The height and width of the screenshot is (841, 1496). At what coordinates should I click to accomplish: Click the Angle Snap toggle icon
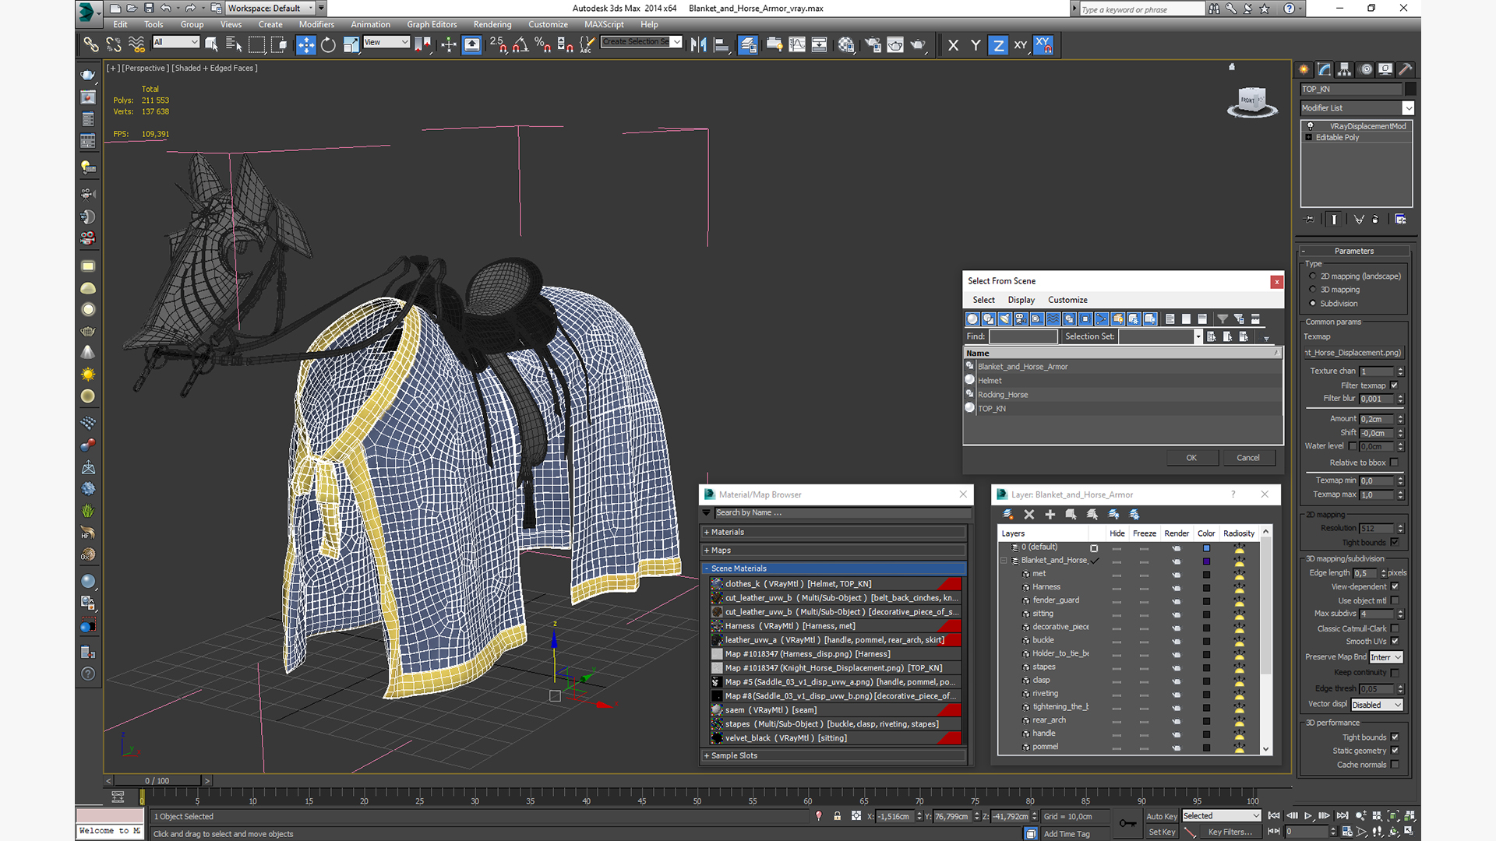point(520,45)
